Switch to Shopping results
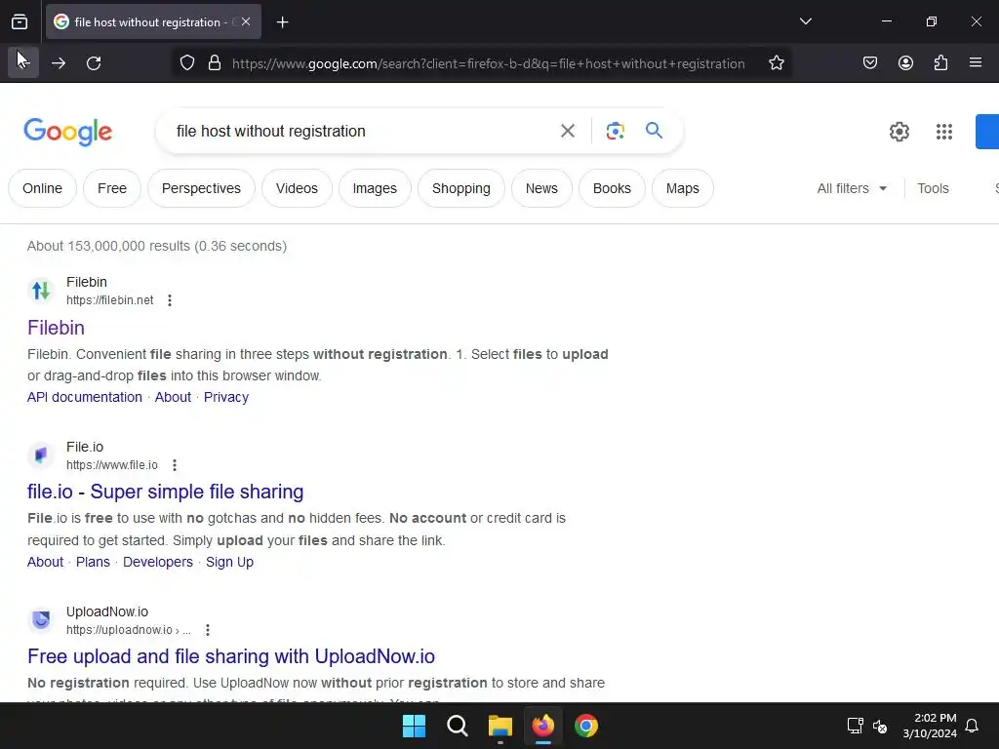 461,188
